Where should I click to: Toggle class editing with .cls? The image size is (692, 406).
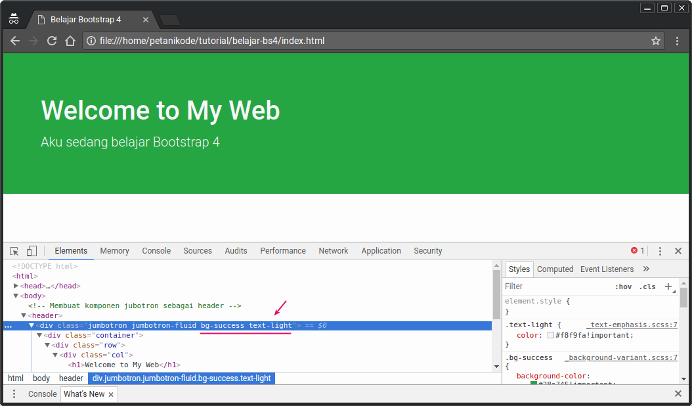click(x=647, y=286)
